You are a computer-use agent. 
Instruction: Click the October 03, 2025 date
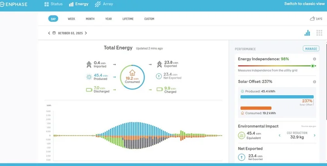point(70,33)
